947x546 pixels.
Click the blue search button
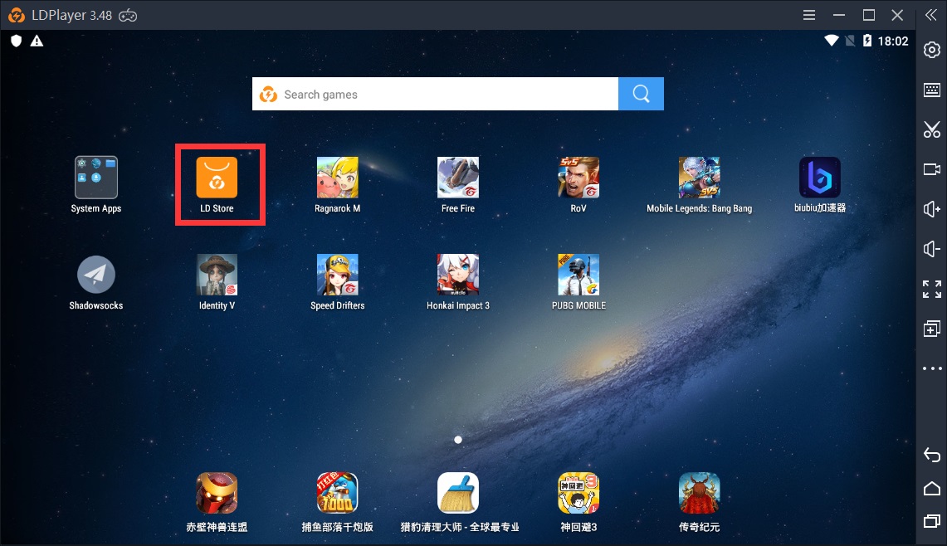pos(640,93)
